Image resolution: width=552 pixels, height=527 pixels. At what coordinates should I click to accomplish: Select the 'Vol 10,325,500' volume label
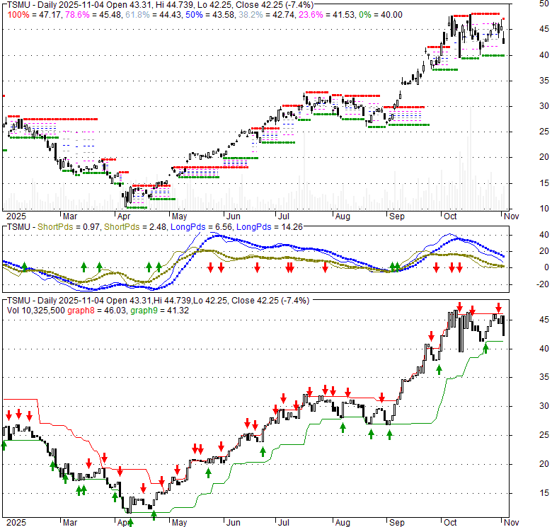(36, 311)
